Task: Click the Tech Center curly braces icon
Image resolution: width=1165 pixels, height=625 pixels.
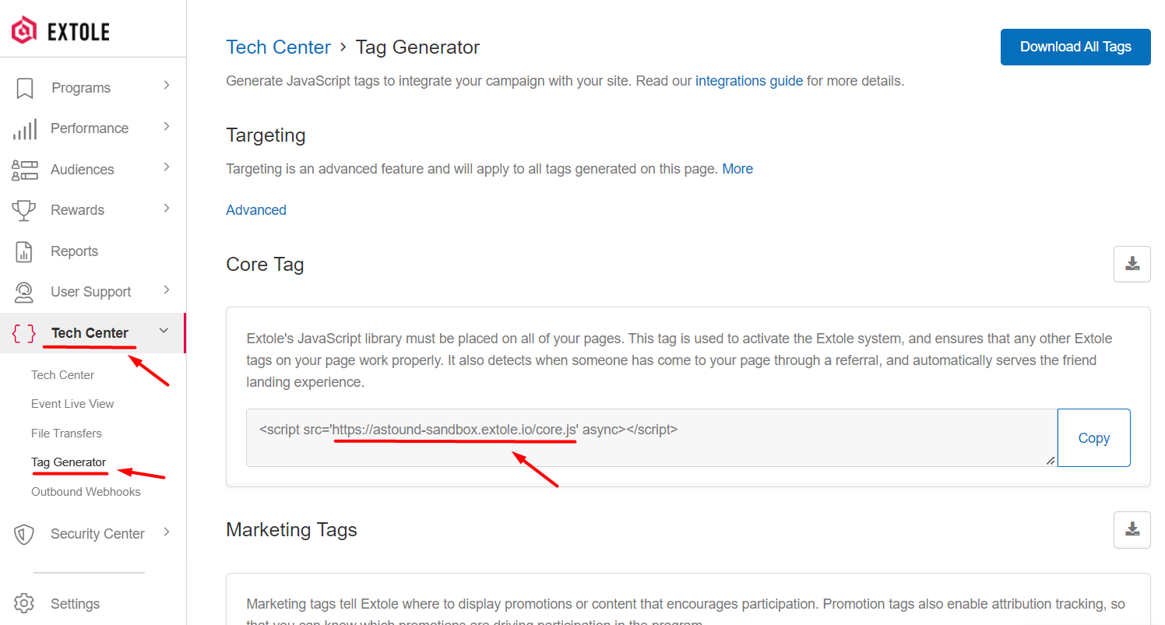Action: (24, 333)
